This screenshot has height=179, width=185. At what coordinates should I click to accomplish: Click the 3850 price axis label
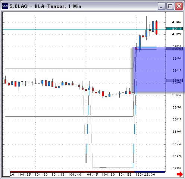click(176, 107)
